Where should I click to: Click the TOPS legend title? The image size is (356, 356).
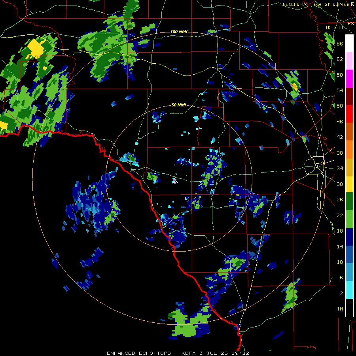(348, 24)
